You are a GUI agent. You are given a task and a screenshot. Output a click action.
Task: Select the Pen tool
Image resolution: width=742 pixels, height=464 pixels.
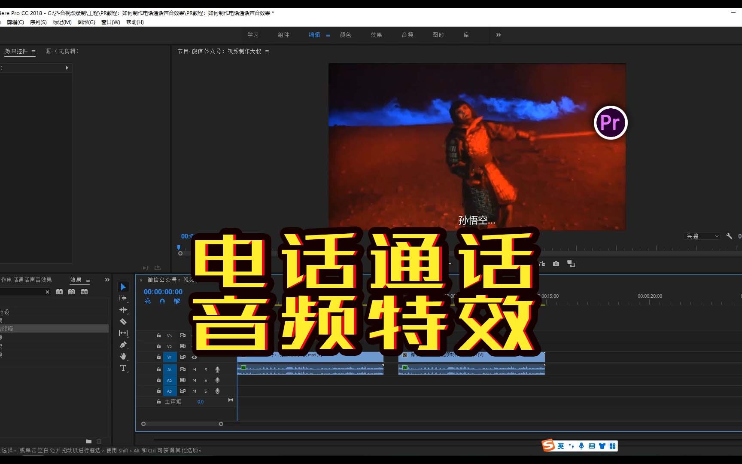pos(123,345)
